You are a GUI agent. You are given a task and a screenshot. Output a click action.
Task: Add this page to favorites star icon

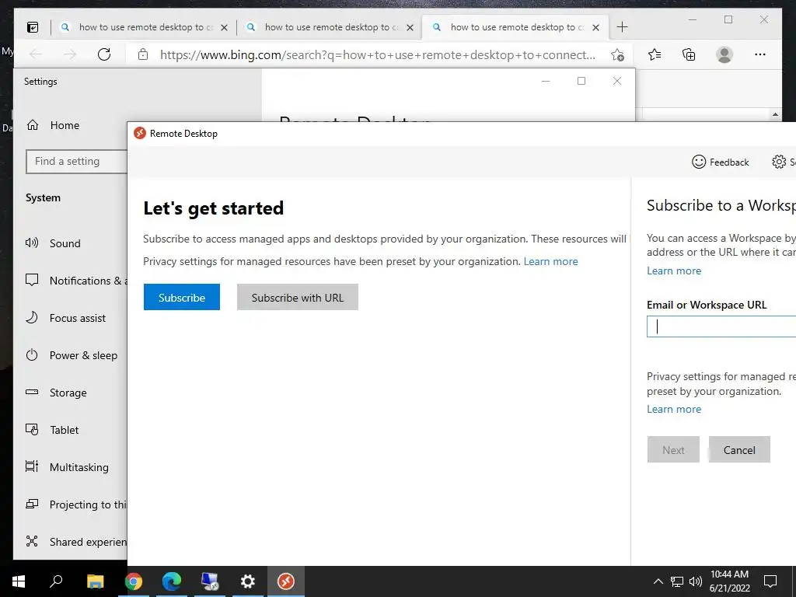tap(617, 55)
